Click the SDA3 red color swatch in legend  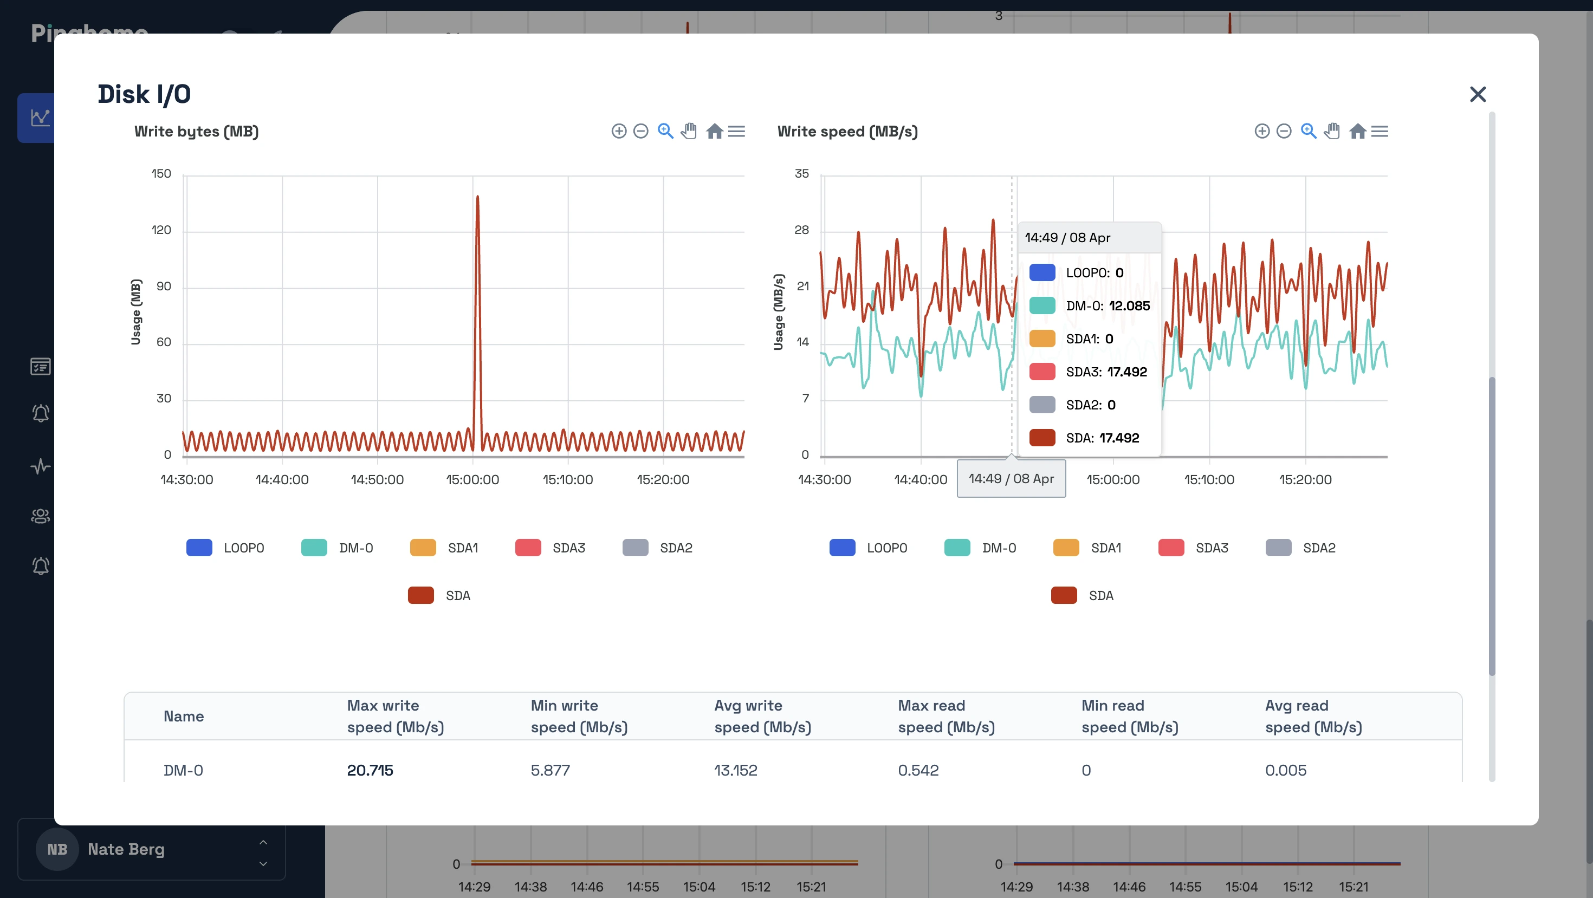[x=528, y=548]
